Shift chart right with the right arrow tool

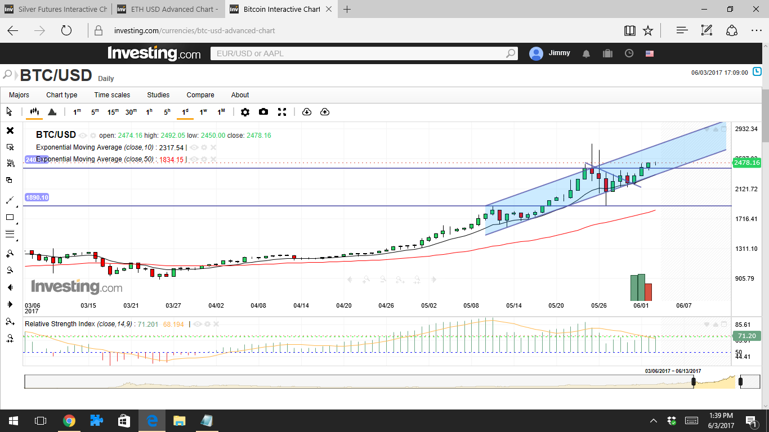[x=10, y=304]
